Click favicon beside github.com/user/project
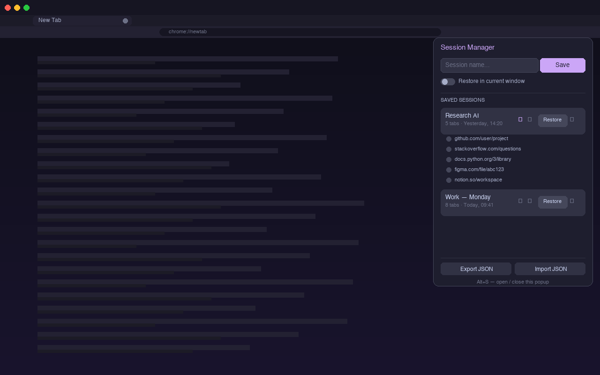 pos(449,139)
